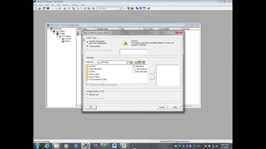Click Help button in the dialog
The width and height of the screenshot is (266, 149).
(x=175, y=107)
